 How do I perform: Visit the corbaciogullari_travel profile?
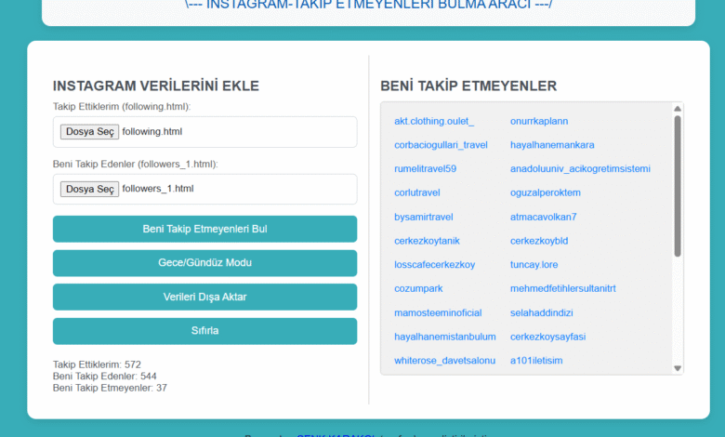click(x=441, y=145)
